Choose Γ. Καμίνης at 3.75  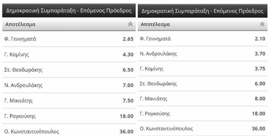click(260, 69)
